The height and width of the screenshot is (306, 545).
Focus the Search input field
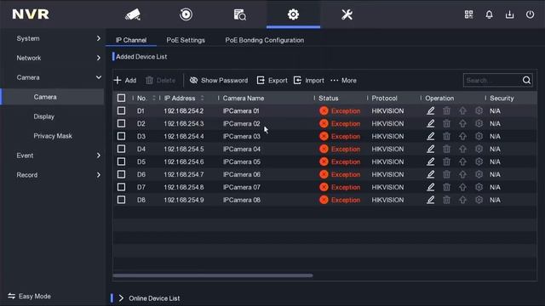[492, 80]
